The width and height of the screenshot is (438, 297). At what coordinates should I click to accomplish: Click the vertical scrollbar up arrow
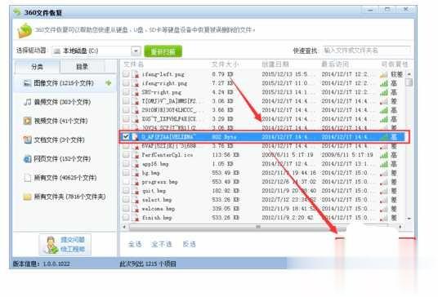(x=409, y=74)
